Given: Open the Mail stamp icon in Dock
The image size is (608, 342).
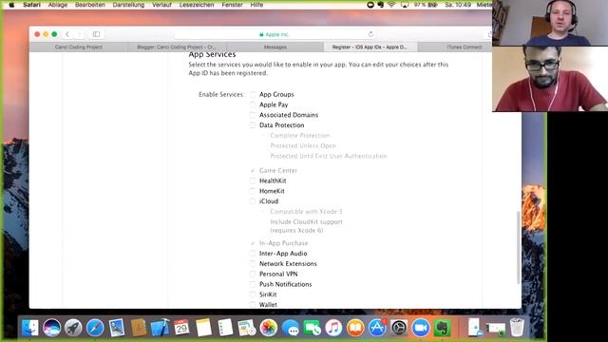Looking at the screenshot, I should tap(117, 328).
